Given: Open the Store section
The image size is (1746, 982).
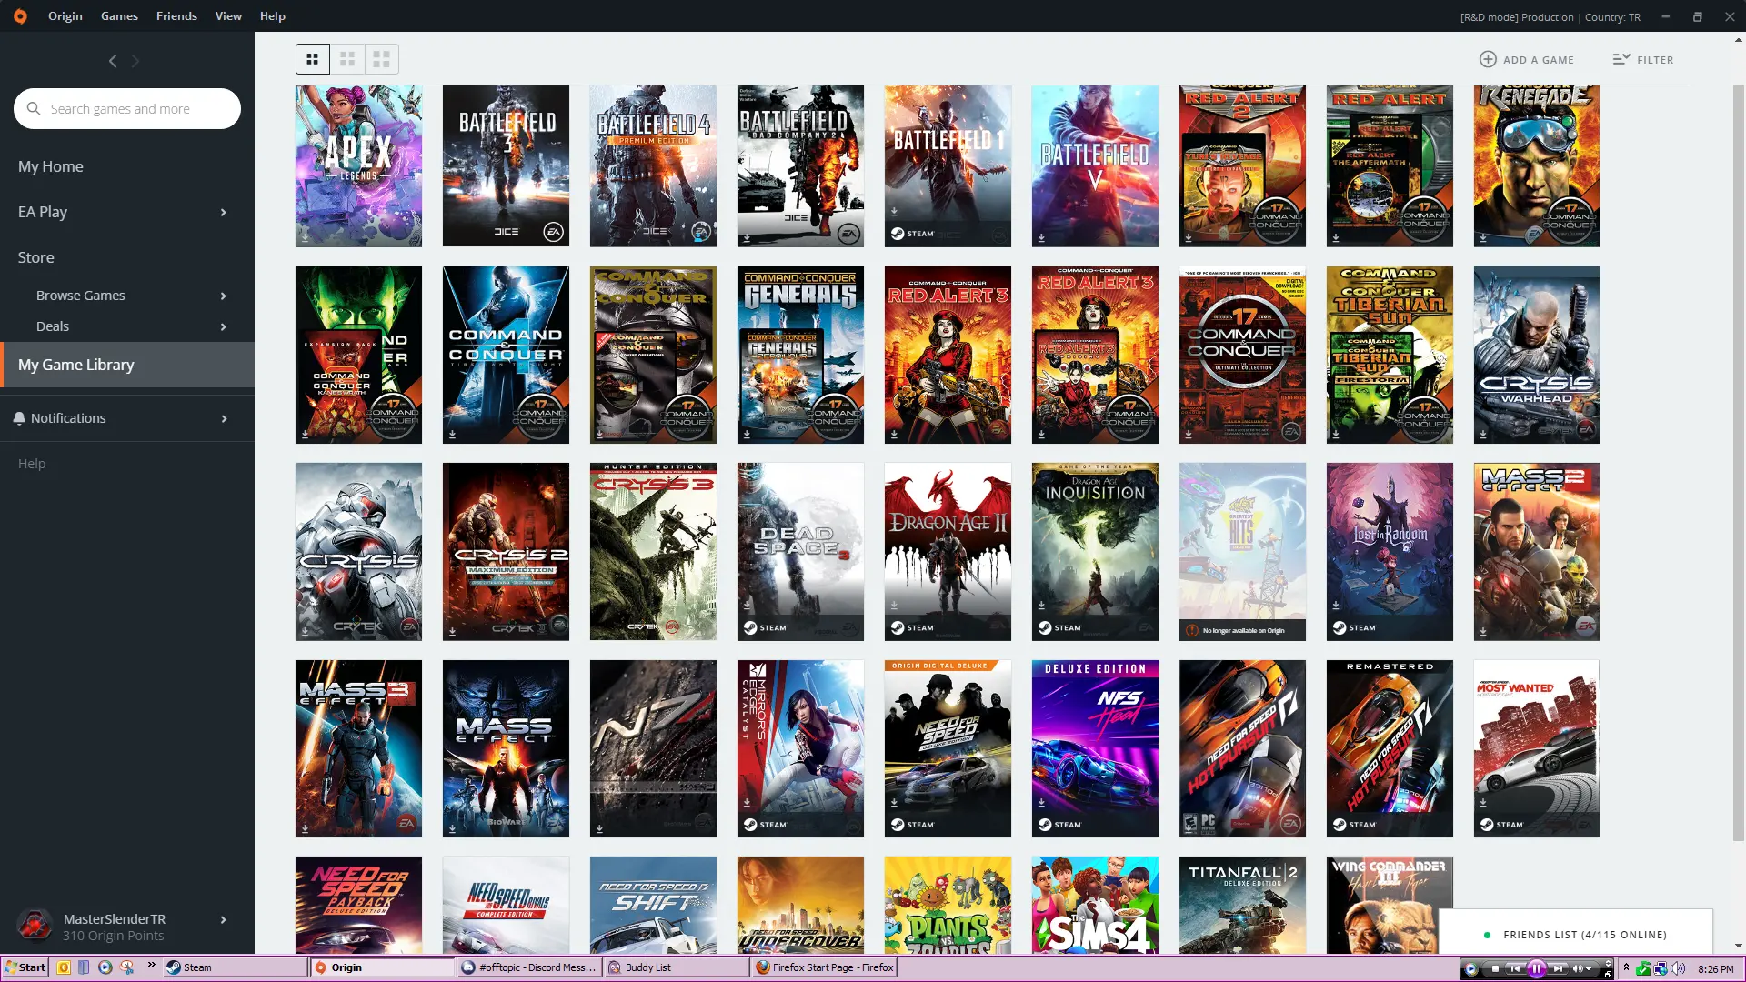Looking at the screenshot, I should pos(36,257).
